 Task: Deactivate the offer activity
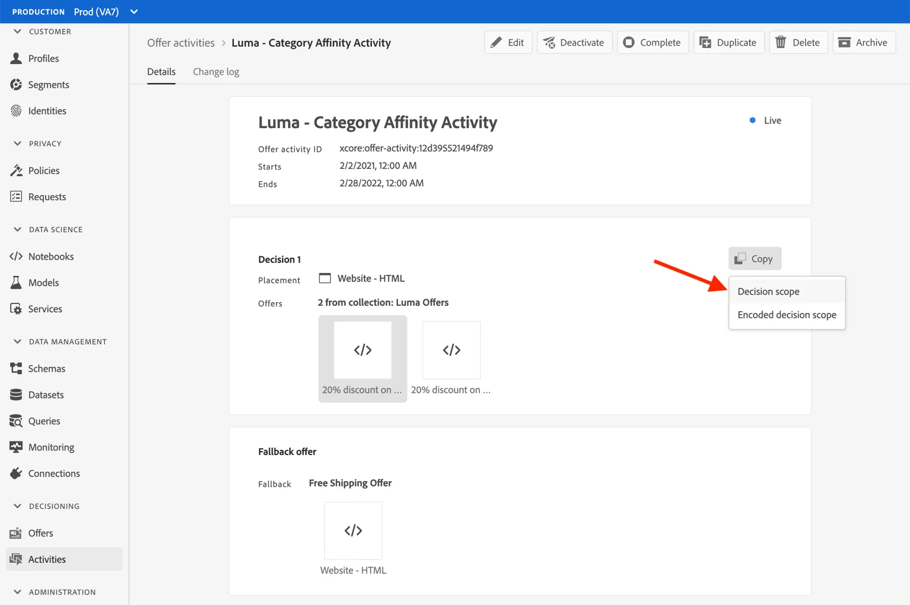pos(575,43)
